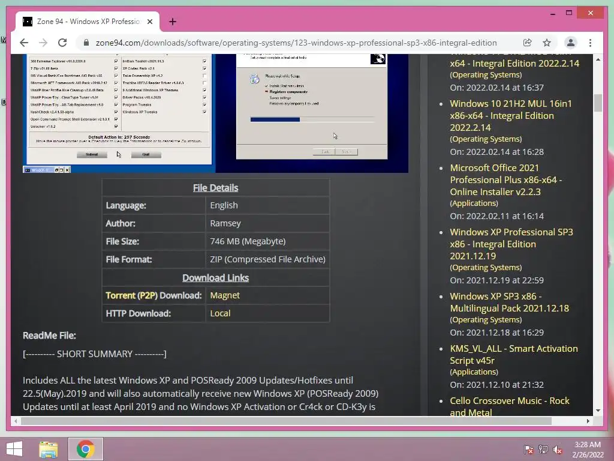This screenshot has height=461, width=614.
Task: Click the ReadMe File heading
Action: (49, 336)
